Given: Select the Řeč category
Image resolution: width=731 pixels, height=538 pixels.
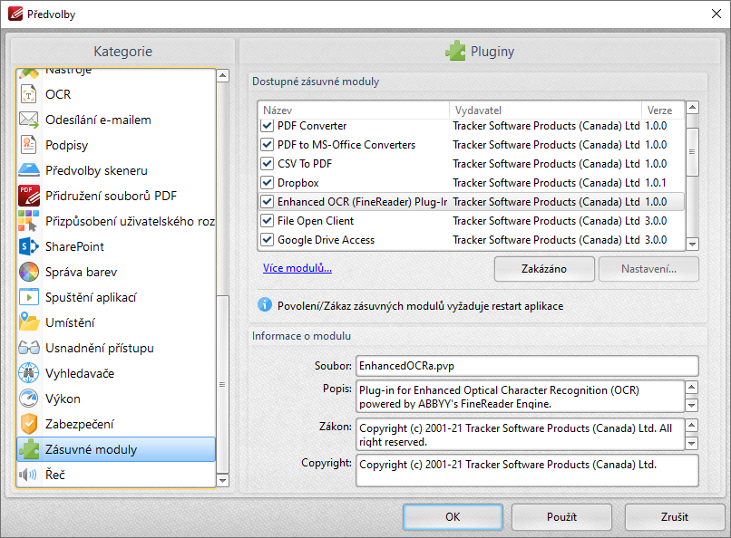Looking at the screenshot, I should (116, 475).
